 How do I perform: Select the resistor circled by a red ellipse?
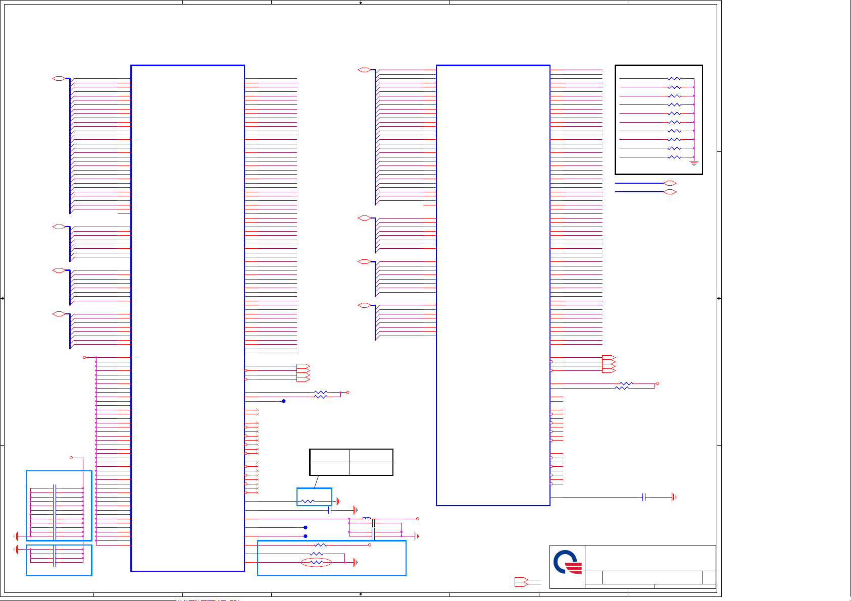[x=316, y=562]
